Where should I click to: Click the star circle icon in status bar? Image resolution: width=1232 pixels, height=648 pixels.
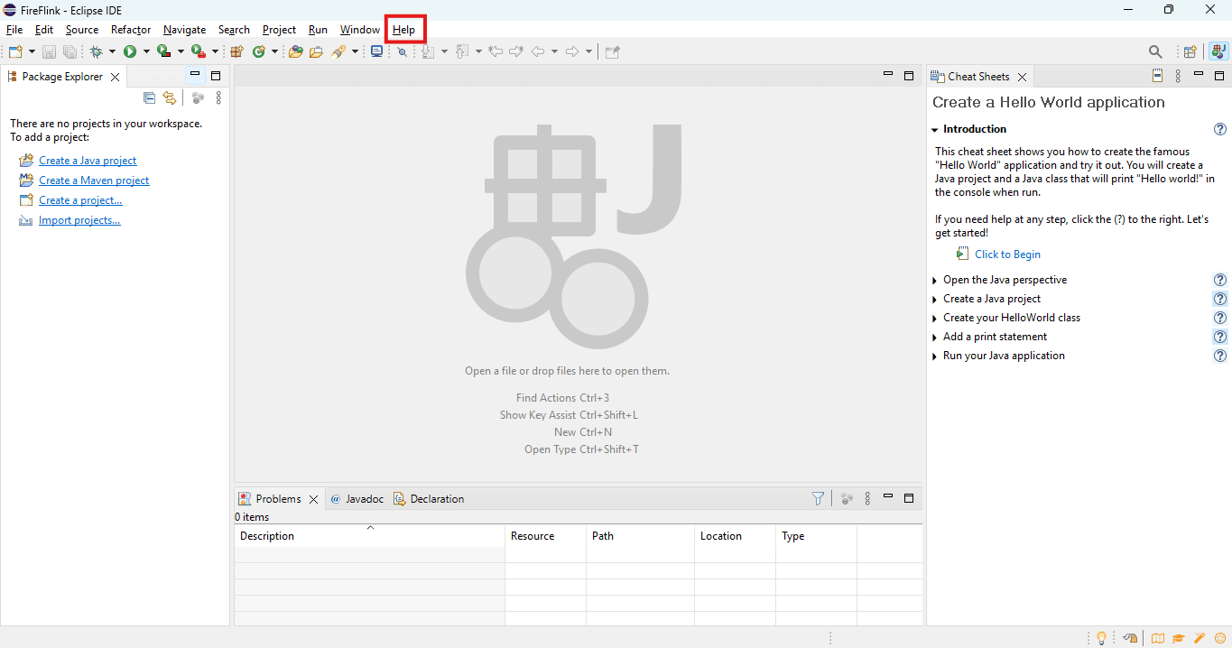click(1220, 638)
